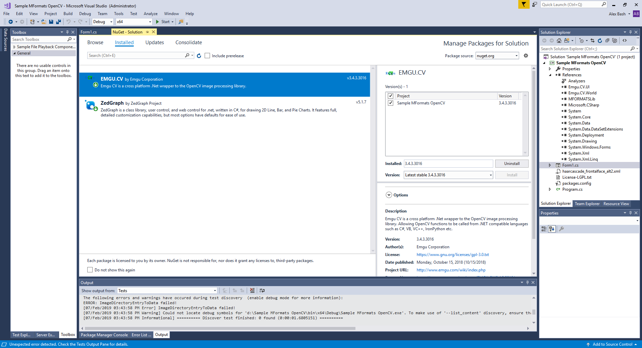Open the Error List tab

[141, 335]
